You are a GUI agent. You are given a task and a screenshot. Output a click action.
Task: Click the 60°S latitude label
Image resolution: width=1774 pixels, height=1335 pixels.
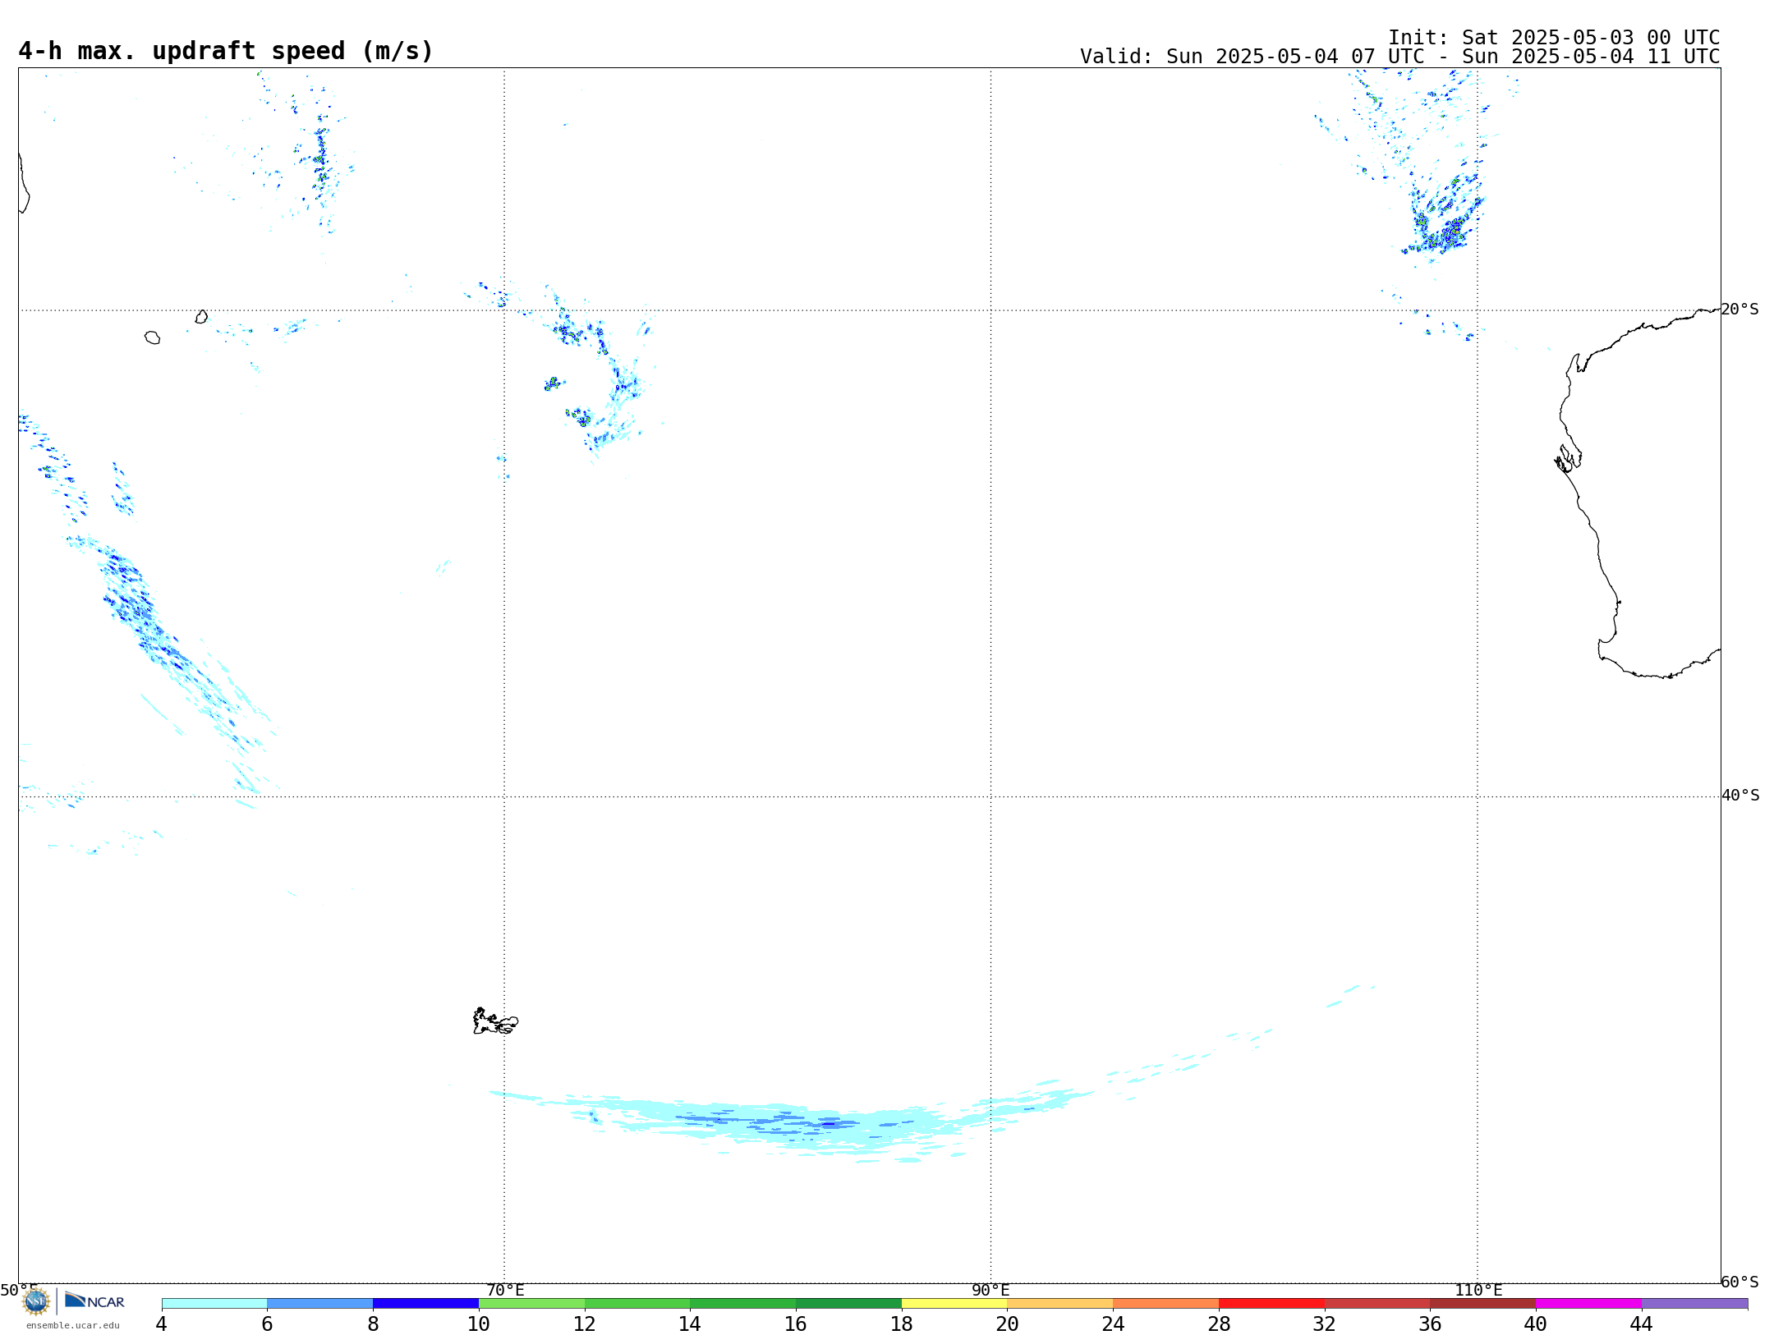point(1740,1282)
